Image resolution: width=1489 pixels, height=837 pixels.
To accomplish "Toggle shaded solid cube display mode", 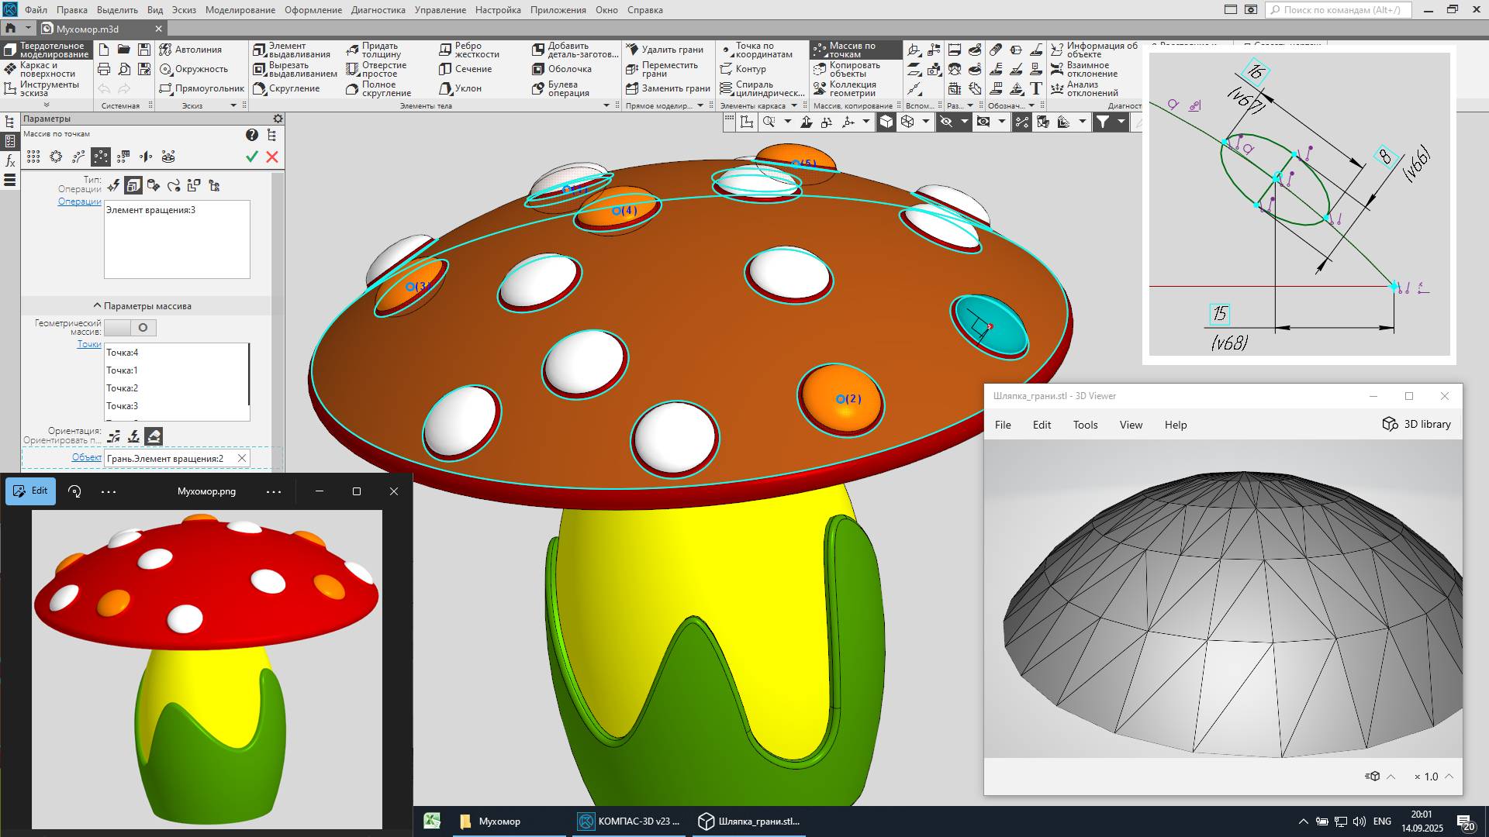I will (x=886, y=122).
